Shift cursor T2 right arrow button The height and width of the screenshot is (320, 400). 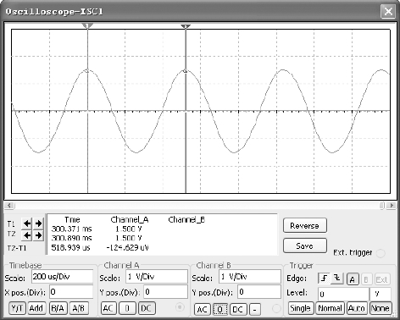(x=38, y=235)
